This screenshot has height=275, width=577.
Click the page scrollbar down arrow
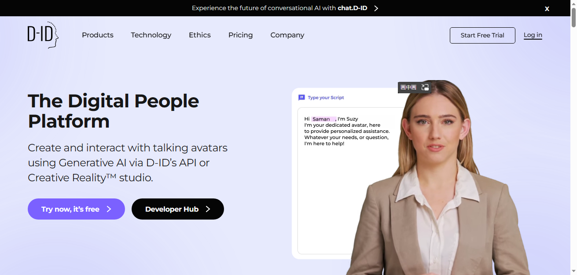573,271
